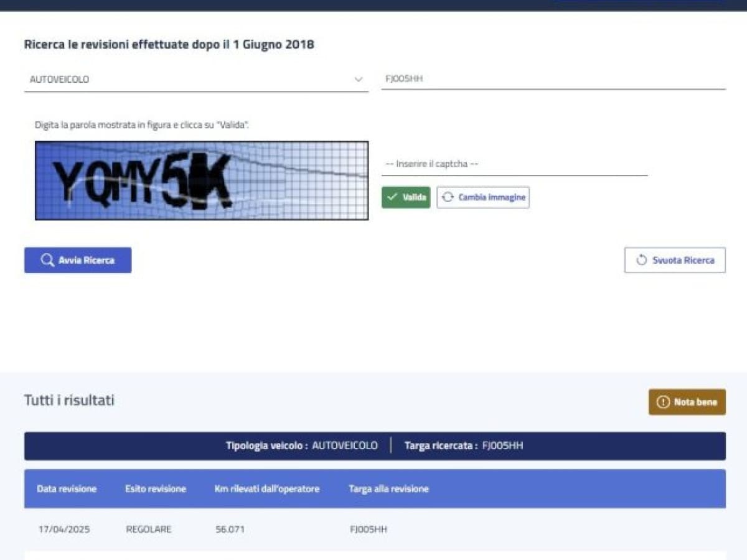The image size is (747, 560).
Task: Click the exclamation icon in Nota bene
Action: [x=663, y=402]
